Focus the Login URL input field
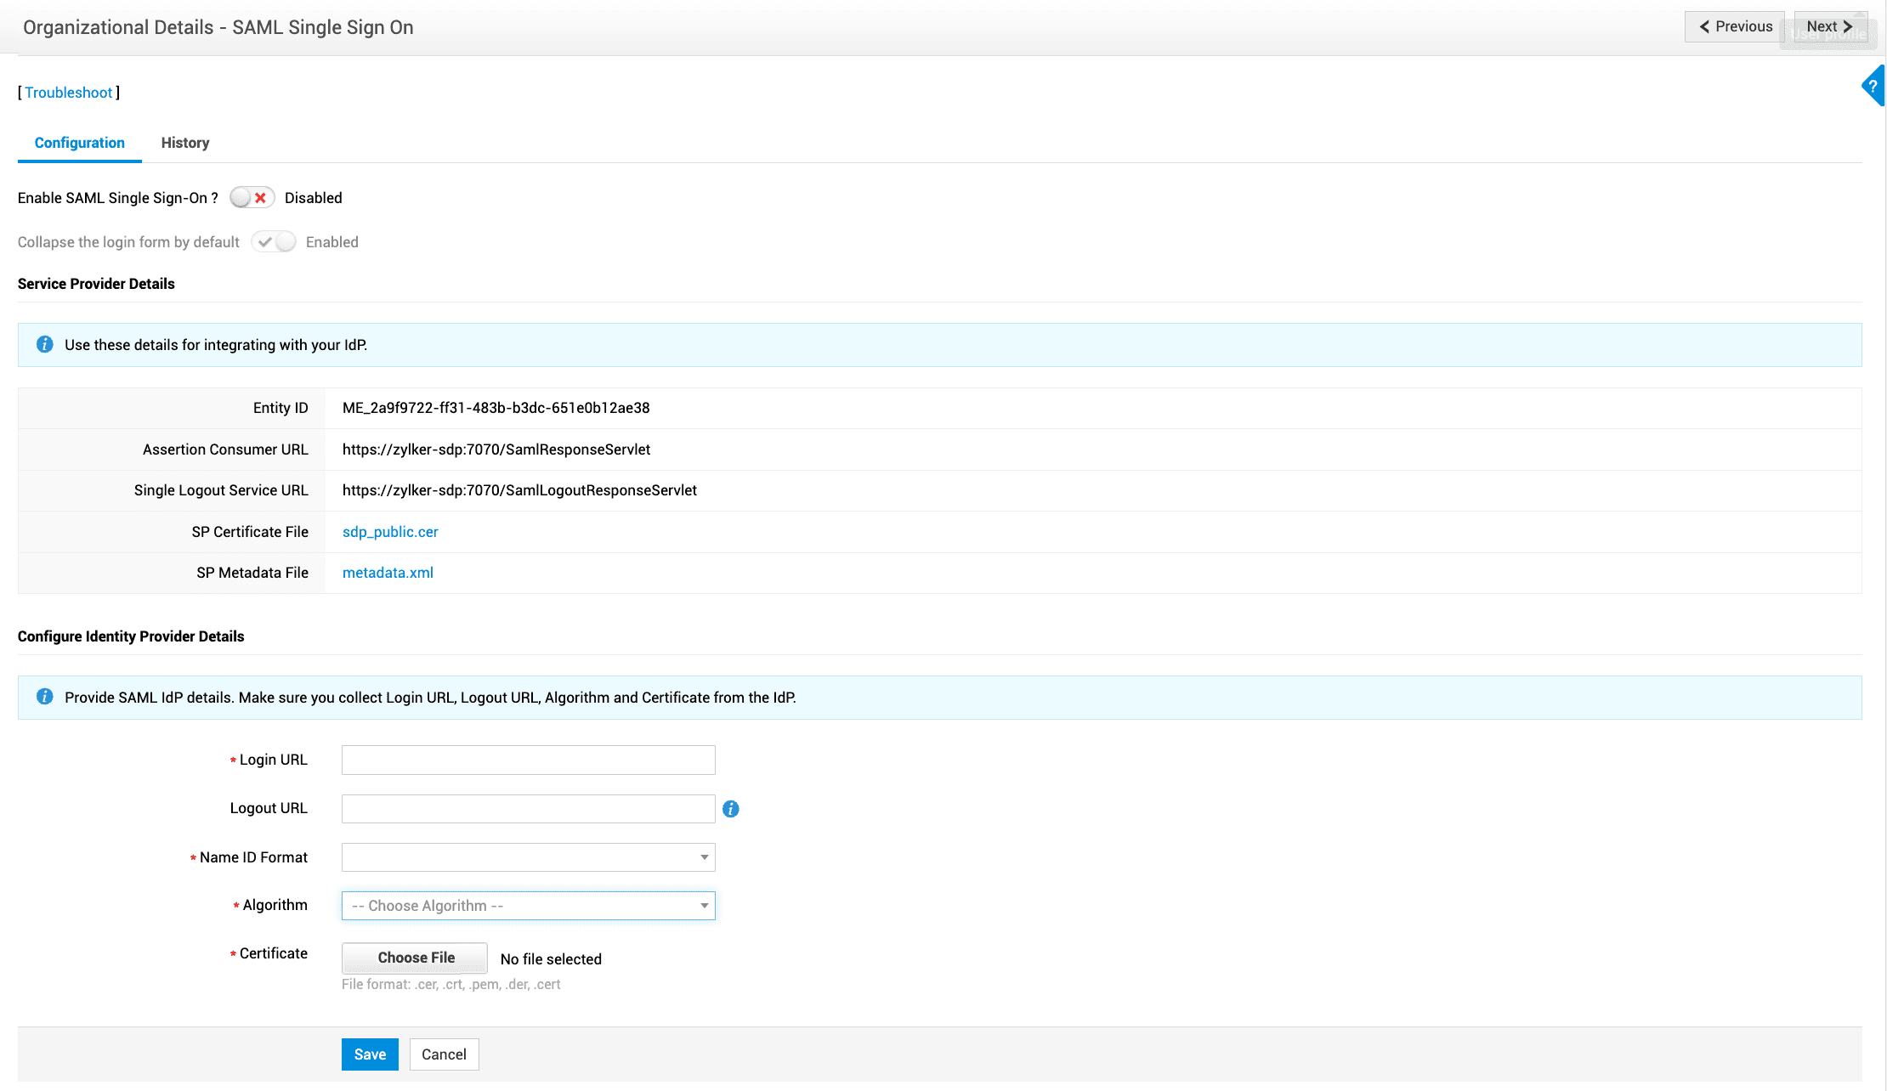This screenshot has width=1887, height=1091. point(528,760)
